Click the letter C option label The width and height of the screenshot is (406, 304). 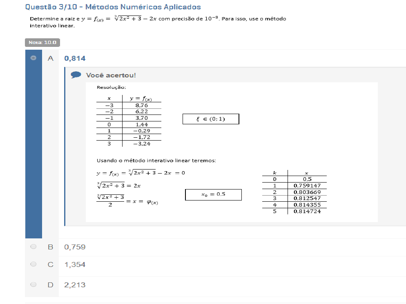pos(51,264)
